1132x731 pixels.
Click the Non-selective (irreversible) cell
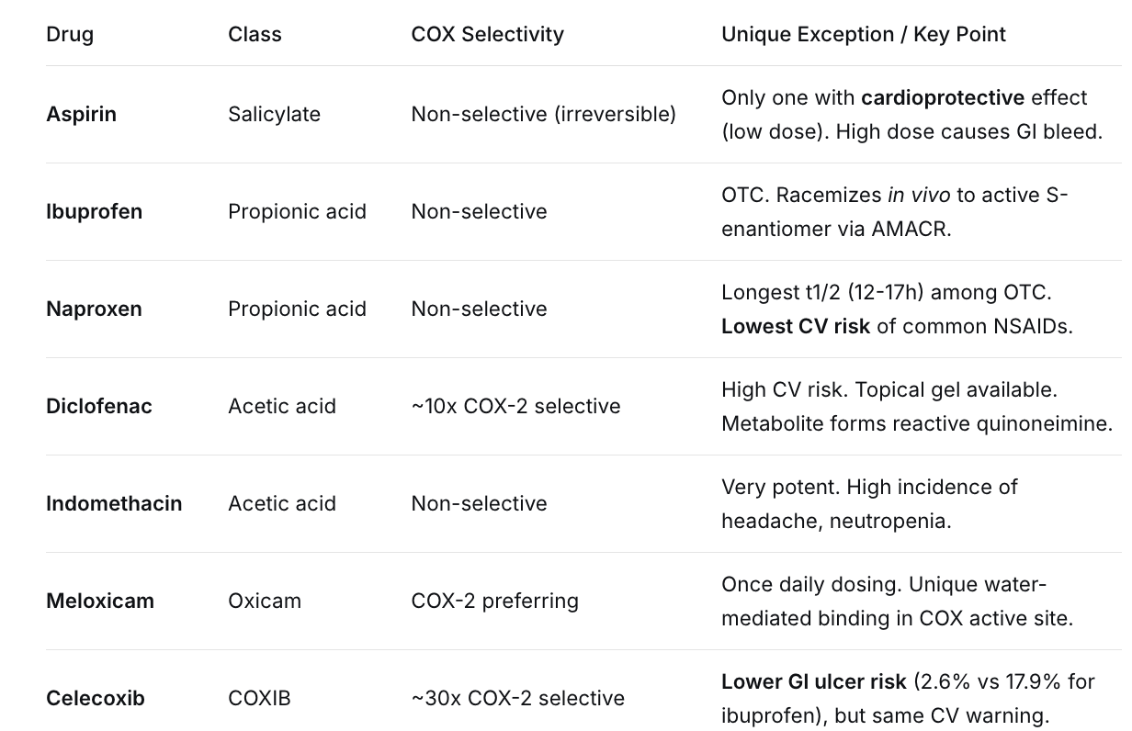[543, 115]
